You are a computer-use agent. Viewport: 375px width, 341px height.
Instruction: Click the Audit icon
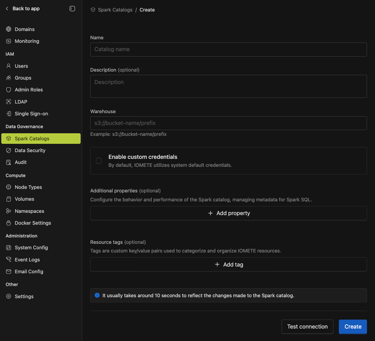tap(9, 162)
